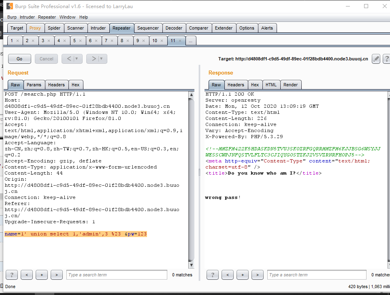390x295 pixels.
Task: Open the Window menu
Action: [67, 17]
